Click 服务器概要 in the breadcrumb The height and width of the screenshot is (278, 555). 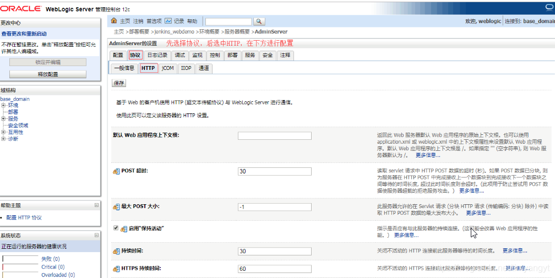coord(237,32)
